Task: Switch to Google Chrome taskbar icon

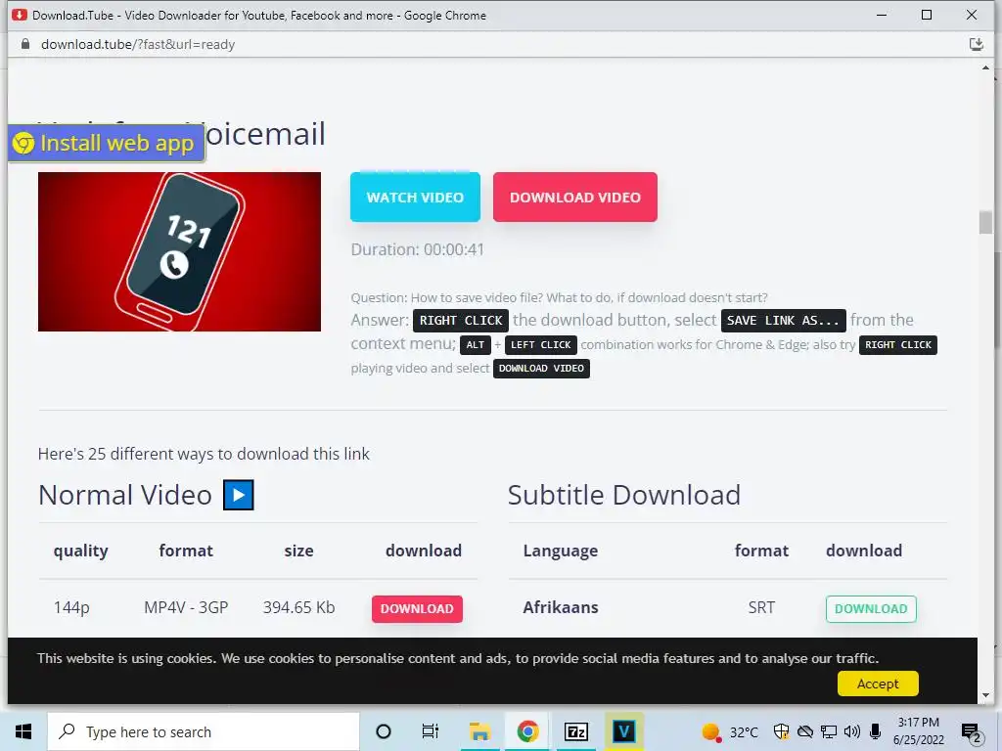Action: coord(527,731)
